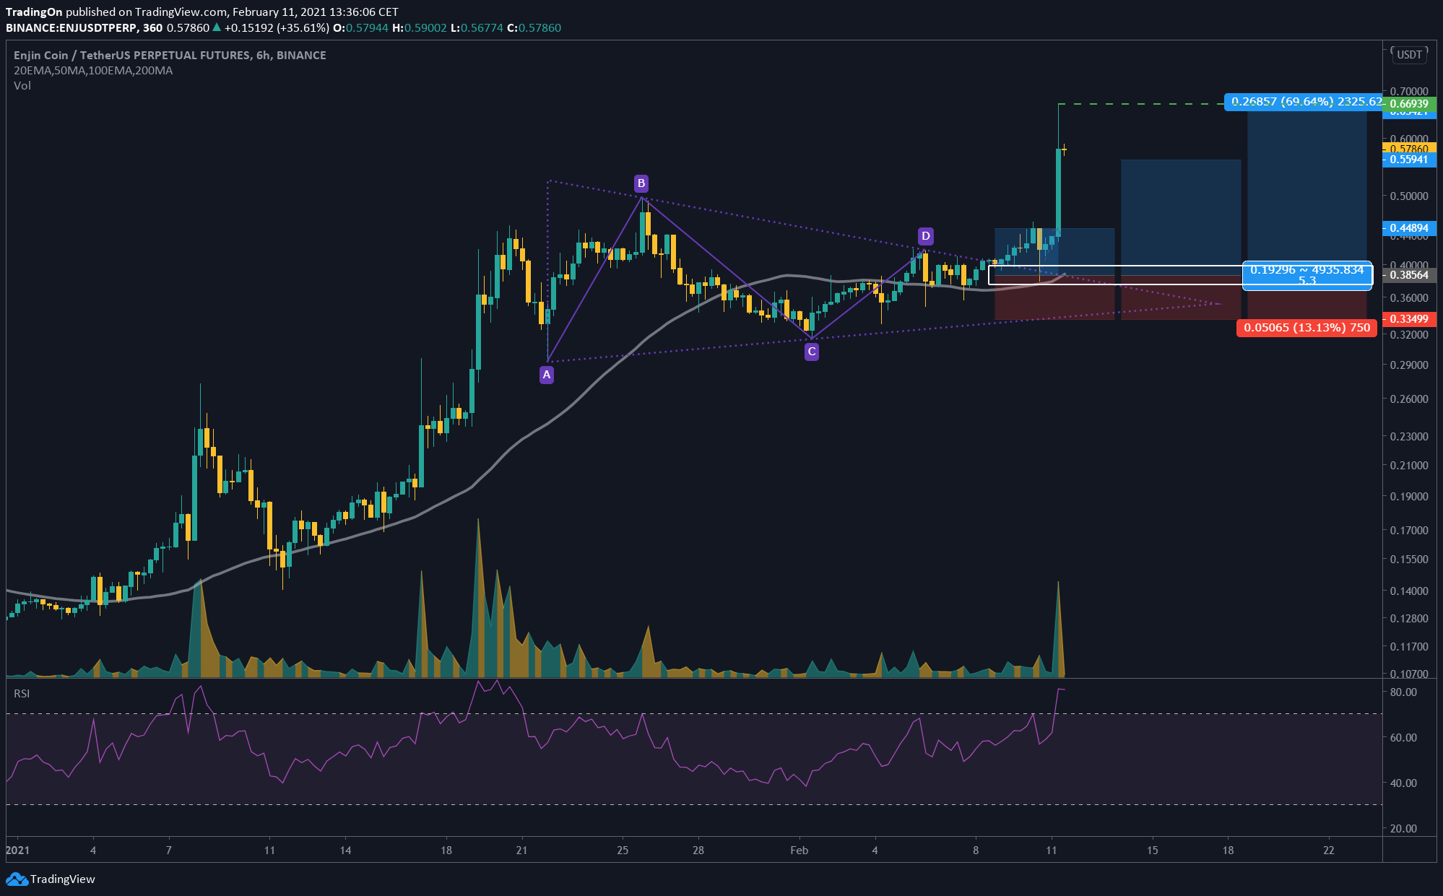Click the 0.70000 price scale value
This screenshot has width=1443, height=896.
click(1409, 91)
